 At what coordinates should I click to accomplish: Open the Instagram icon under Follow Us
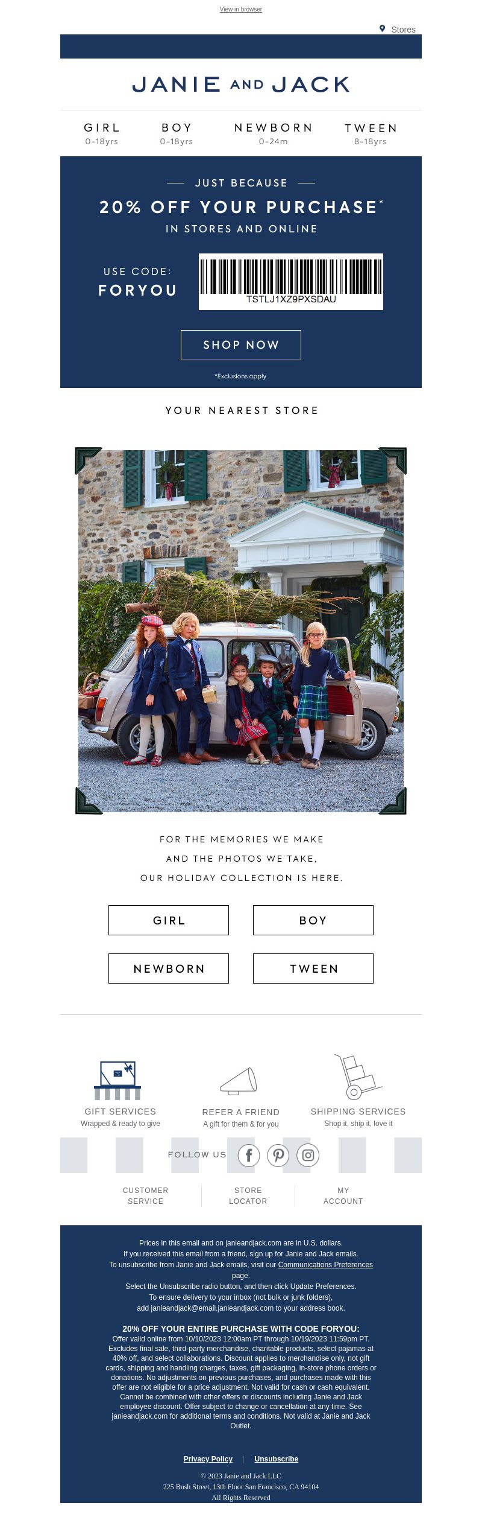coord(308,1155)
